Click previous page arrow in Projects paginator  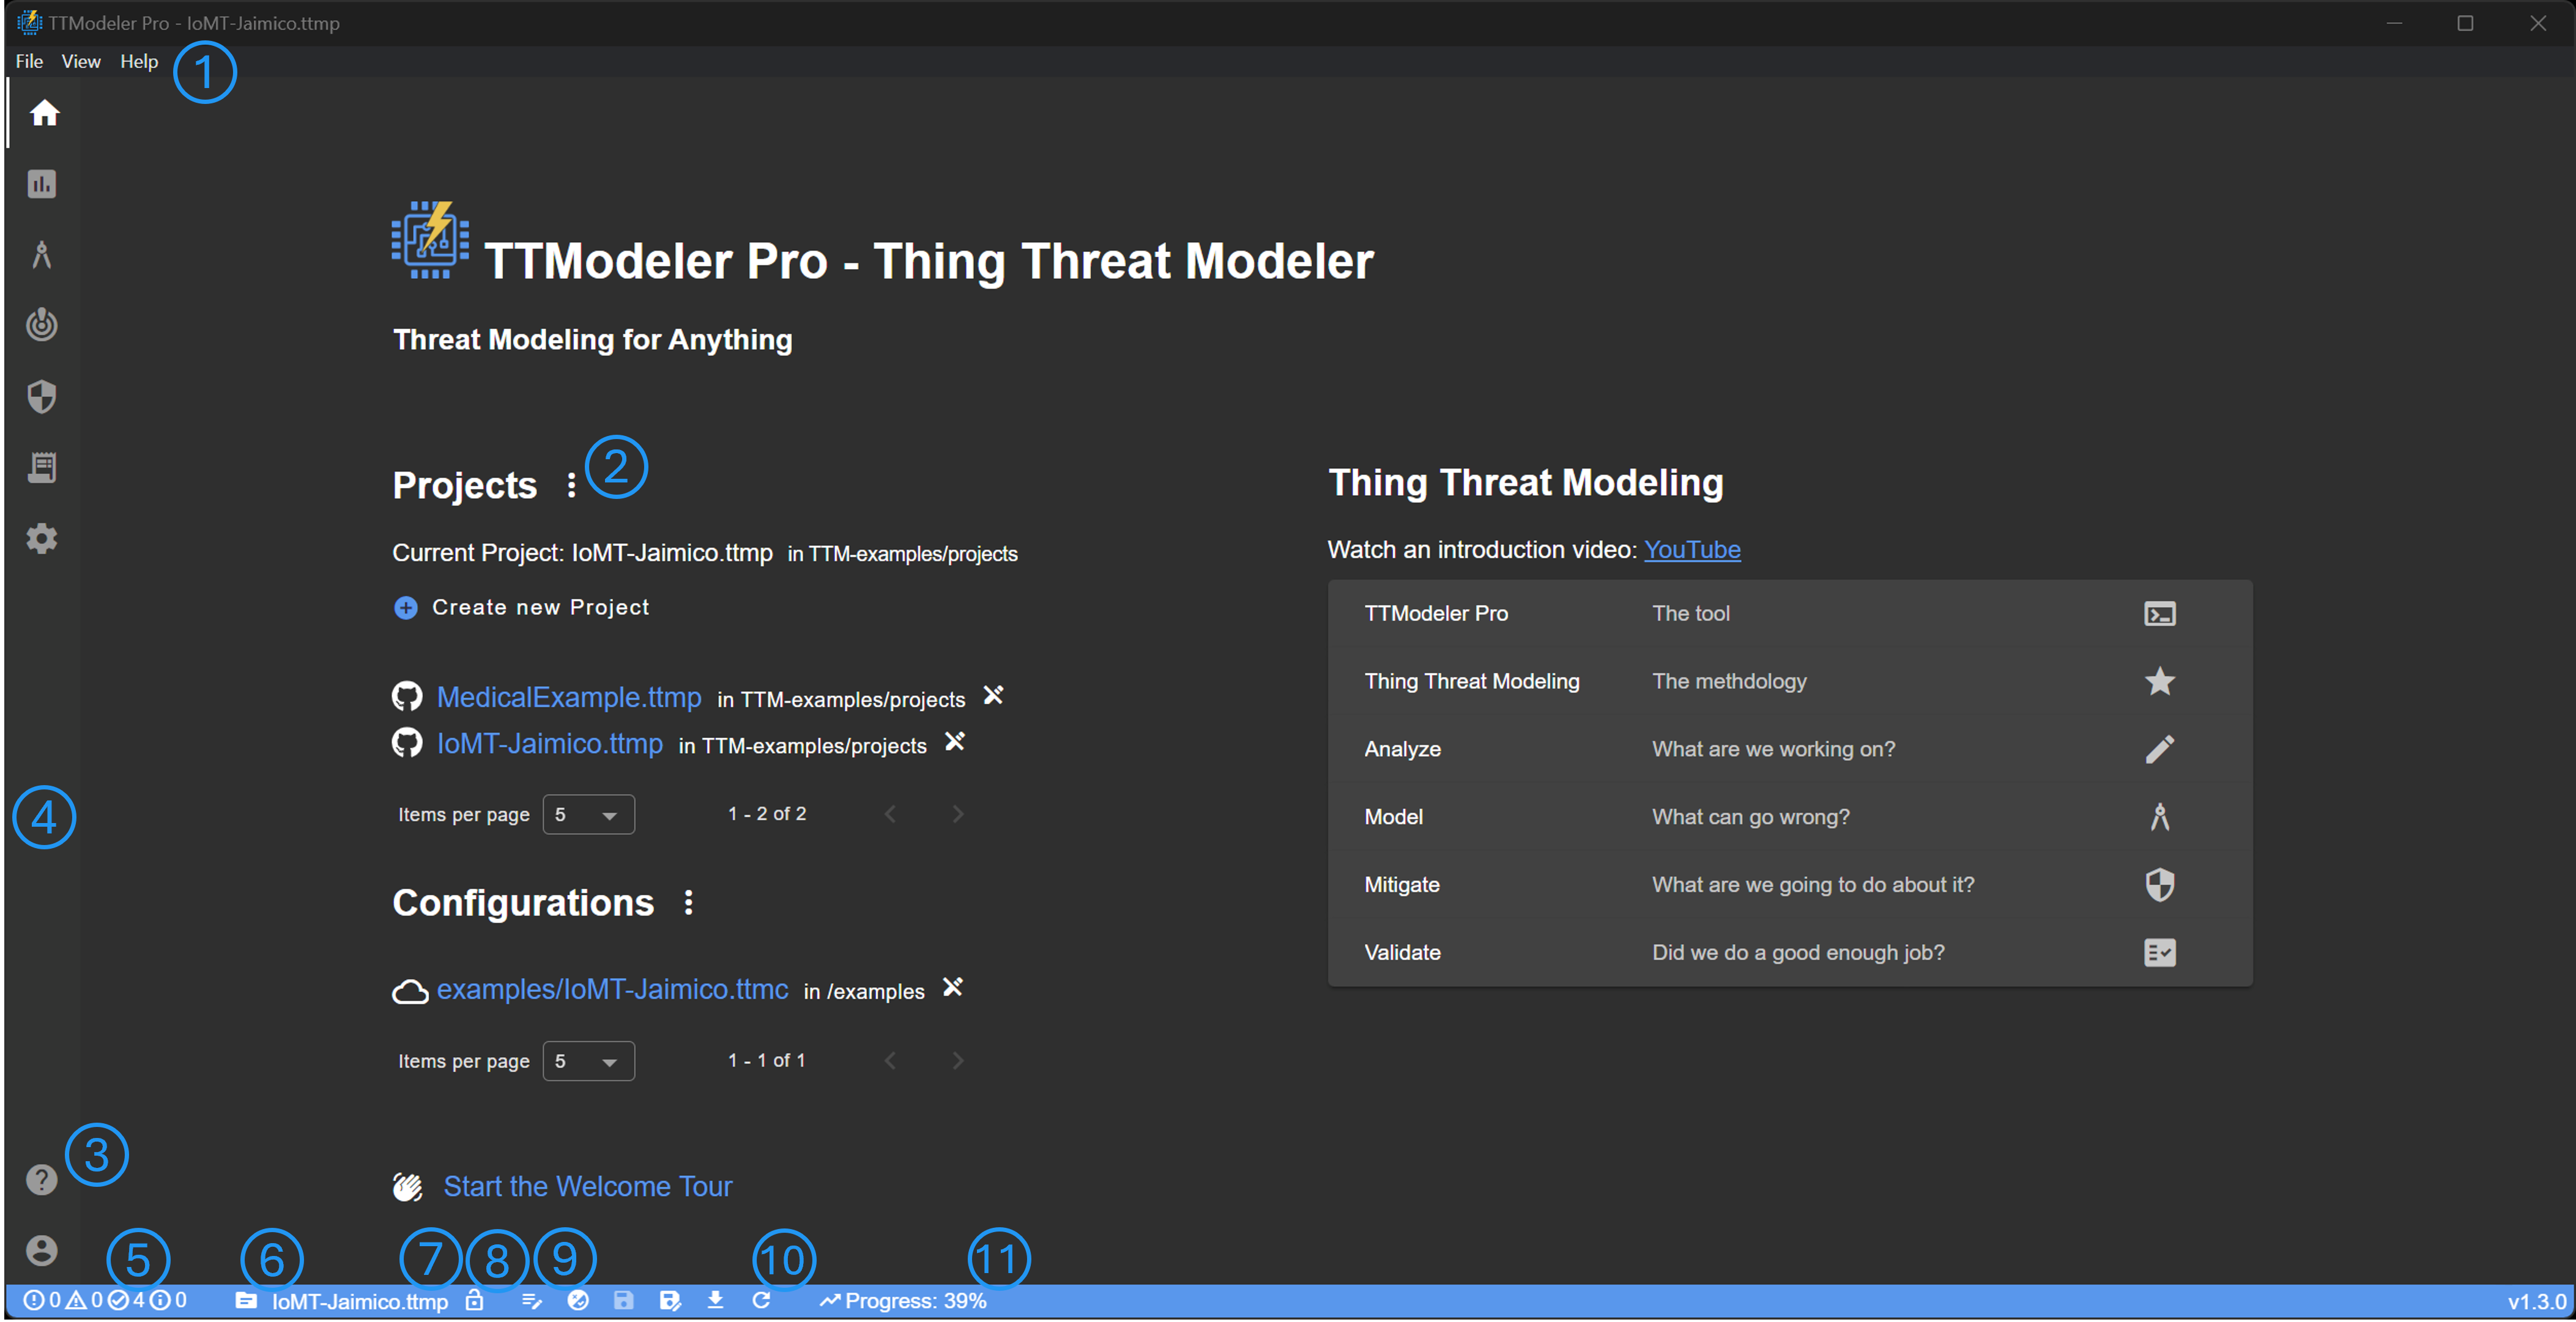click(890, 814)
